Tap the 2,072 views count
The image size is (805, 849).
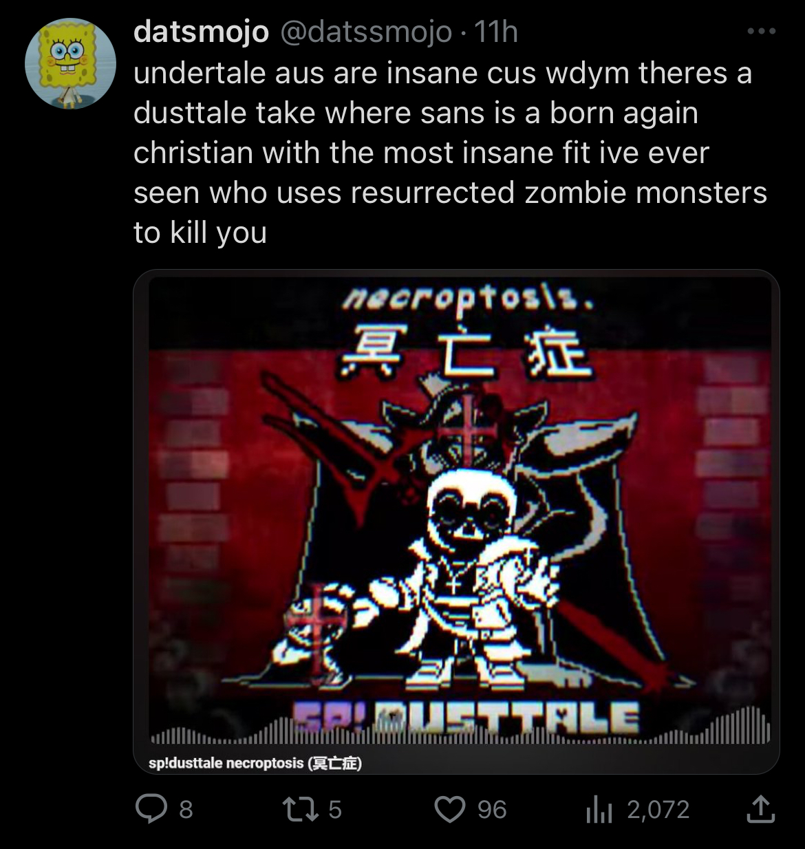coord(658,810)
